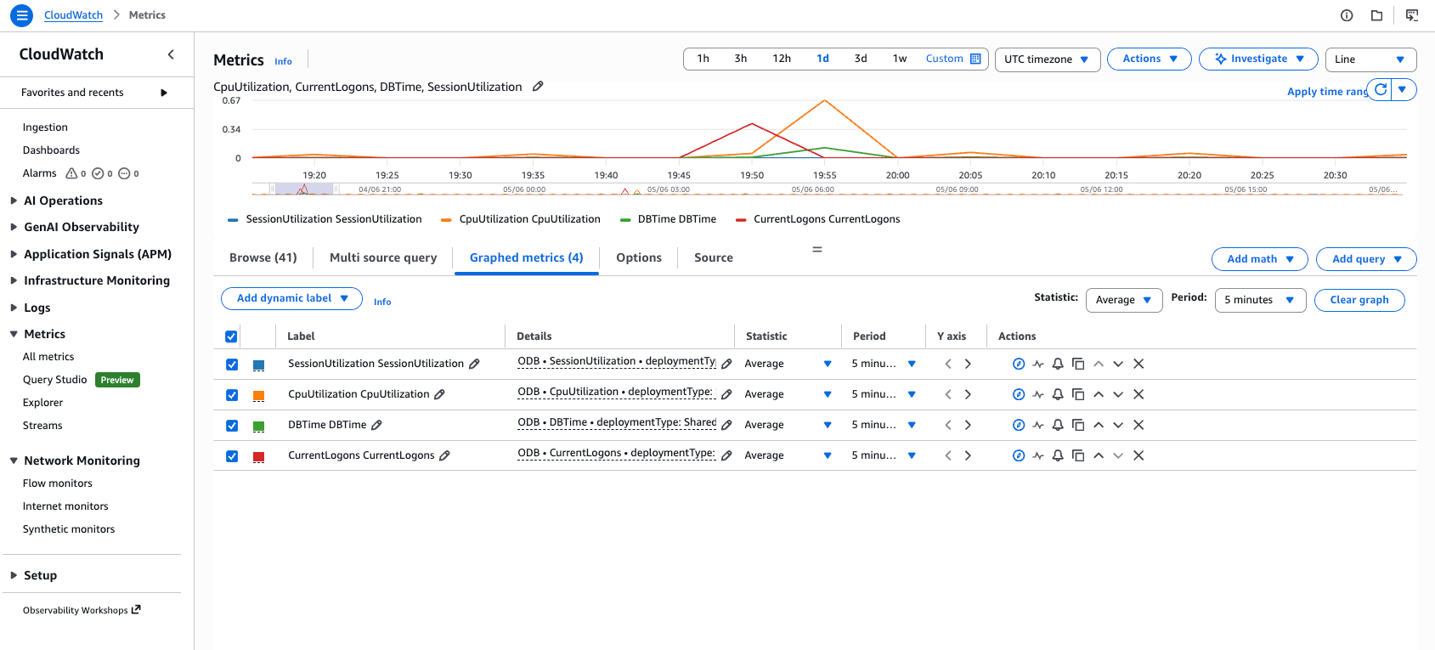Apply anomaly detection to DBTime metric

coord(1038,425)
